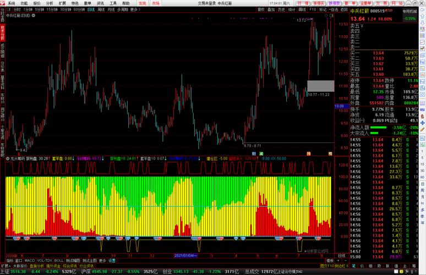426x275 pixels.
Task: Expand the 扩展 panel at bottom left
Action: coord(6,266)
